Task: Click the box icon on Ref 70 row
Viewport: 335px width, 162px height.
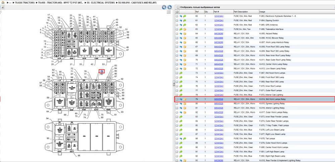Action: point(185,60)
